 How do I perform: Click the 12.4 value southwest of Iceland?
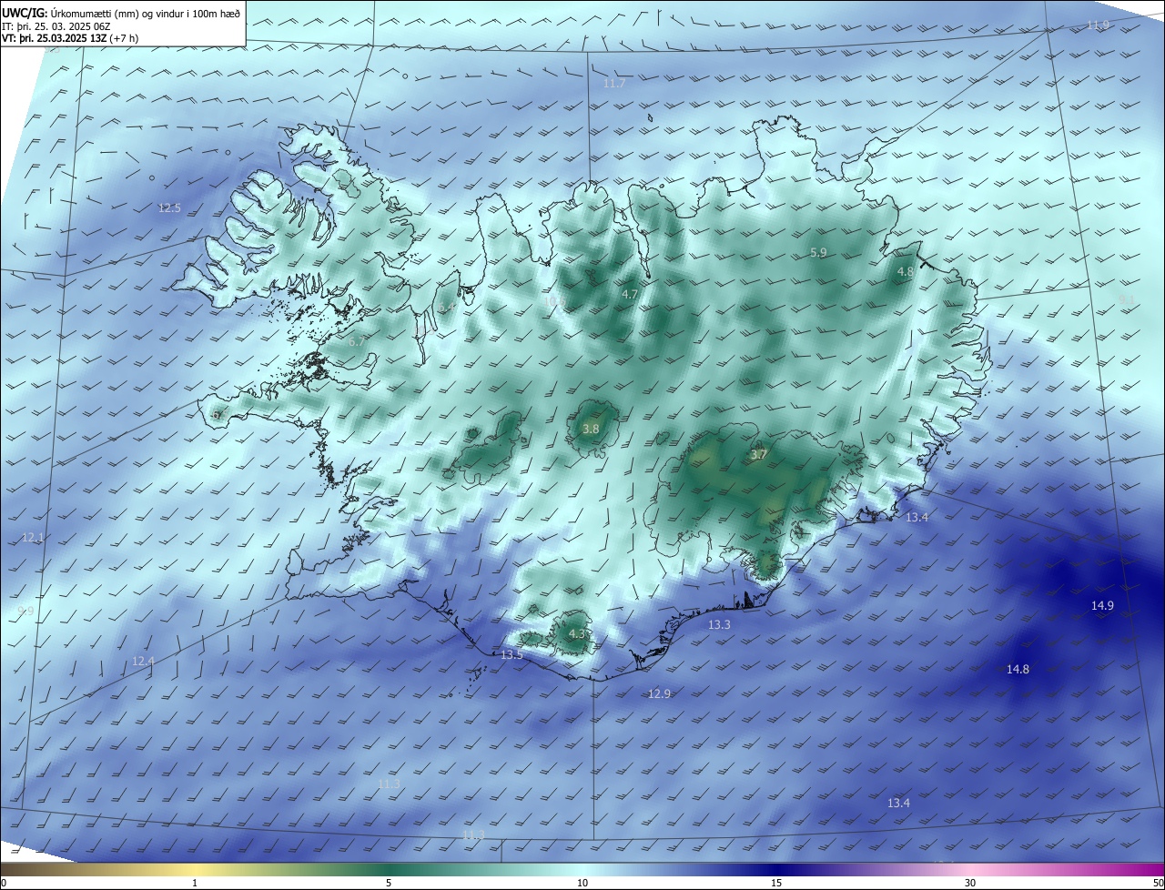point(143,661)
